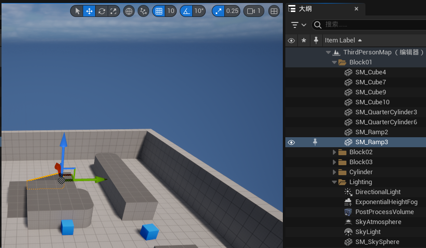Click the surface snapping icon
The height and width of the screenshot is (248, 426).
144,11
